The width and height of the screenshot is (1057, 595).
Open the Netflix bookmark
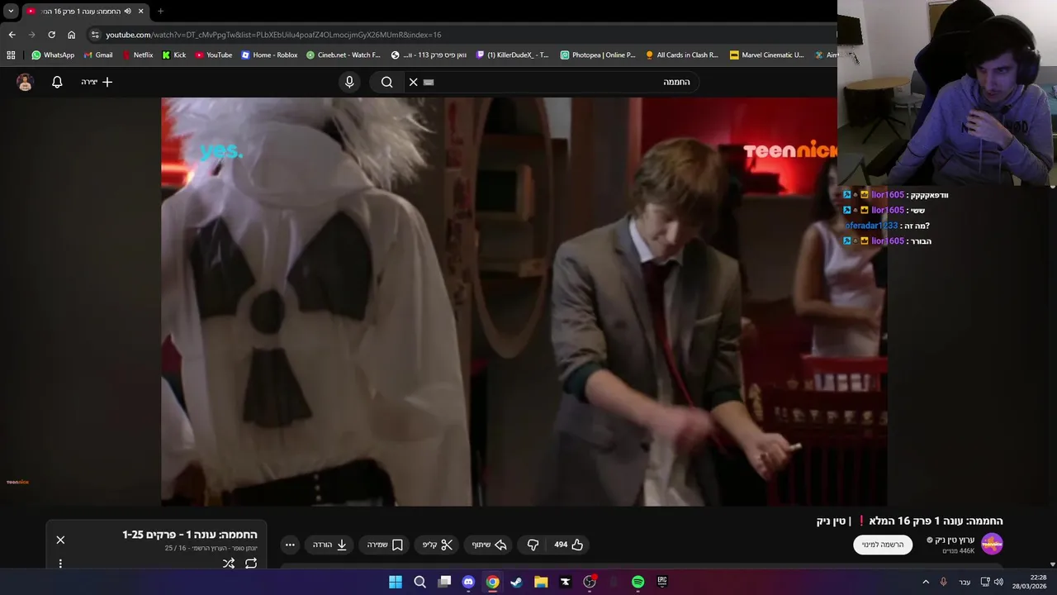coord(137,55)
